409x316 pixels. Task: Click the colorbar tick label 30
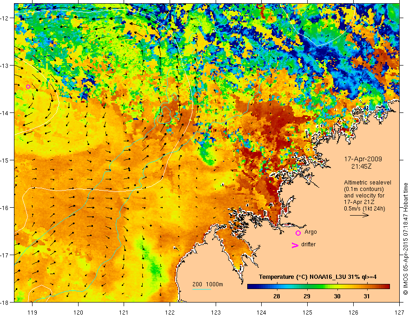337,296
